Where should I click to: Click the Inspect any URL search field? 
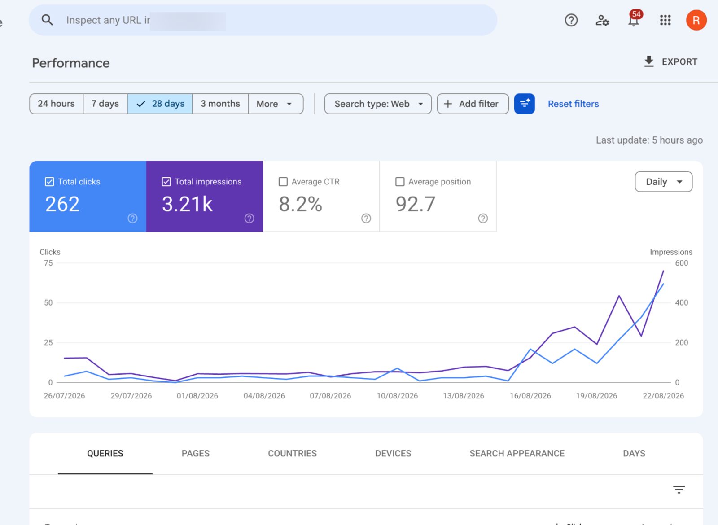tap(263, 20)
